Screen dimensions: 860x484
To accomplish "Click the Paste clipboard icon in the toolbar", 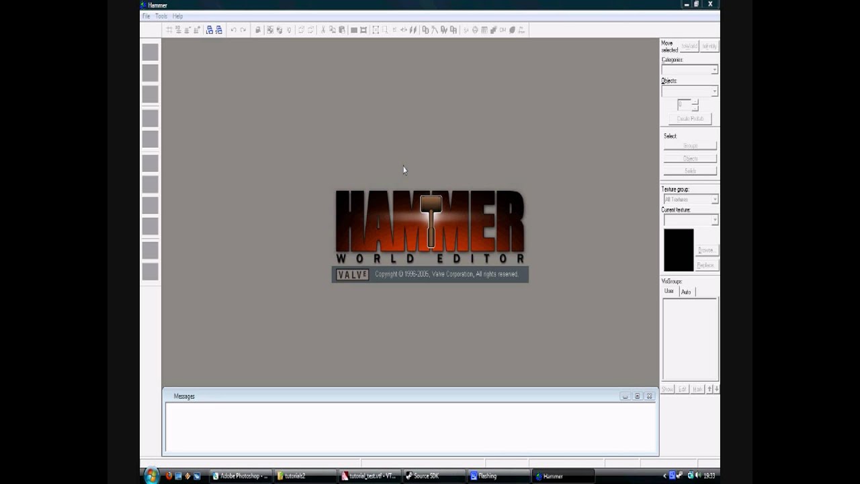I will pos(342,30).
